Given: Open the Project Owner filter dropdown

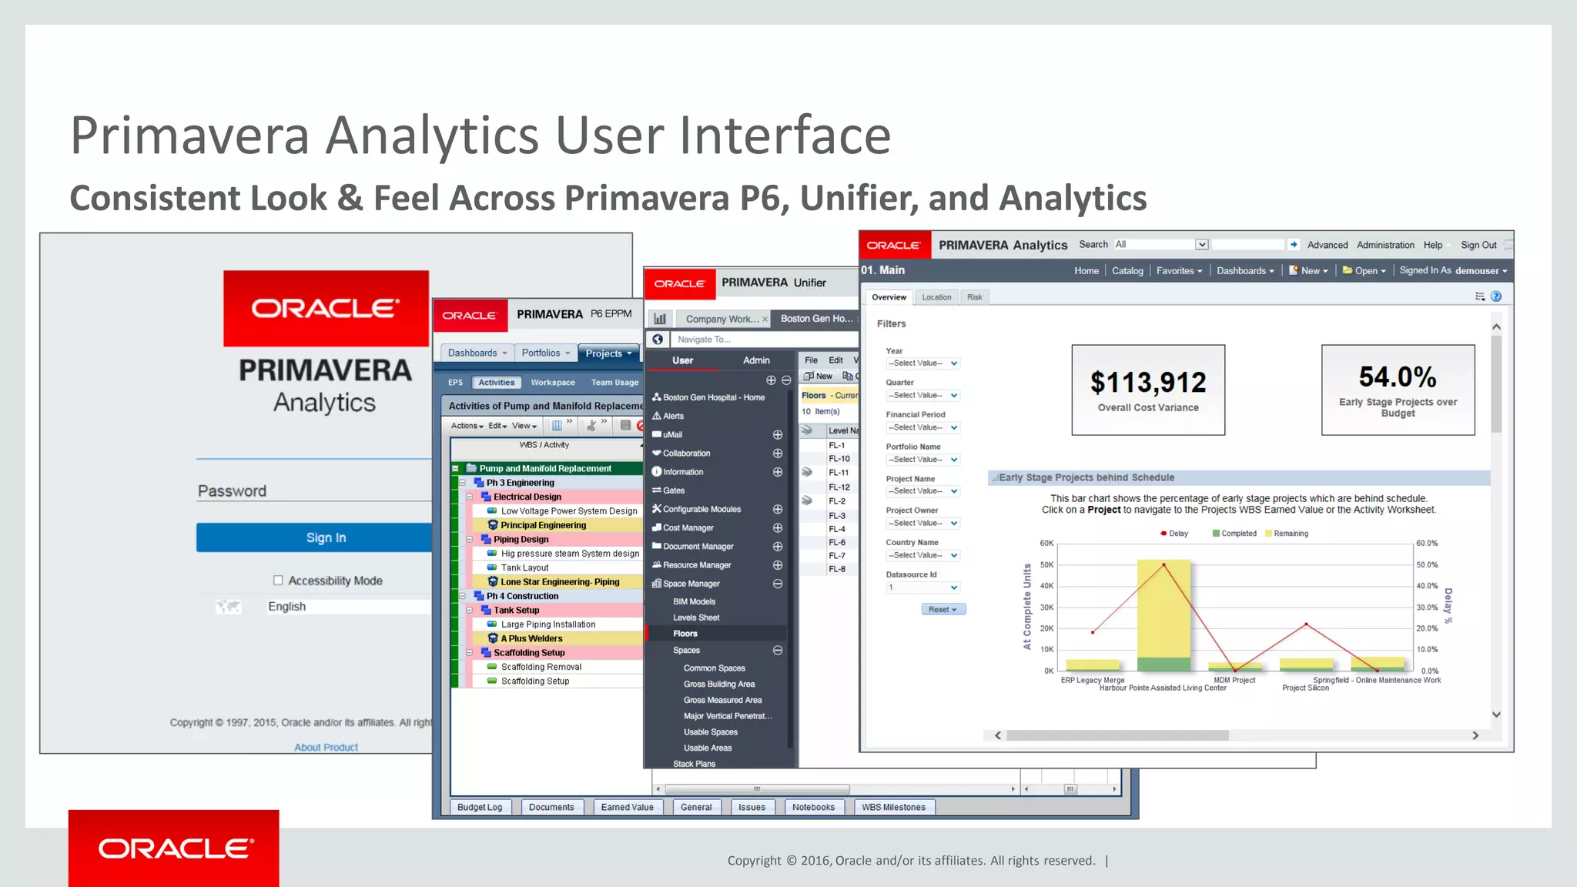Looking at the screenshot, I should pos(922,524).
